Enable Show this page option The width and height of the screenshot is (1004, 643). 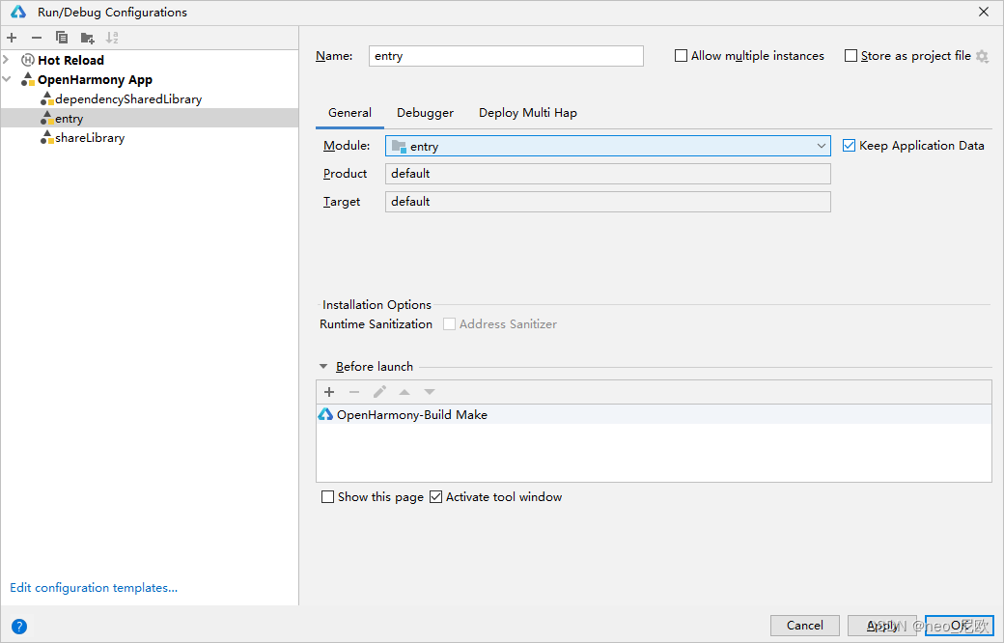point(328,497)
